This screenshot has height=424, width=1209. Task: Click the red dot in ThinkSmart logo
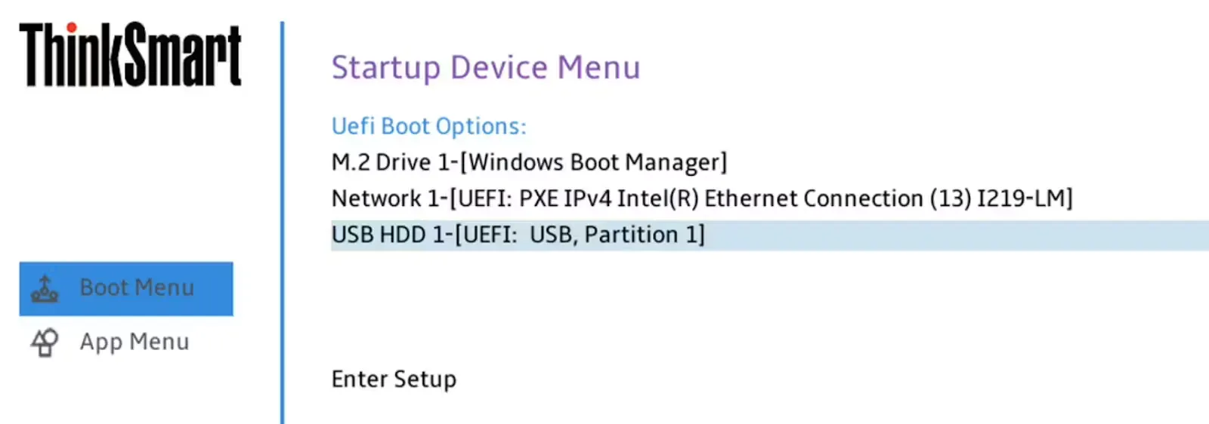point(71,29)
